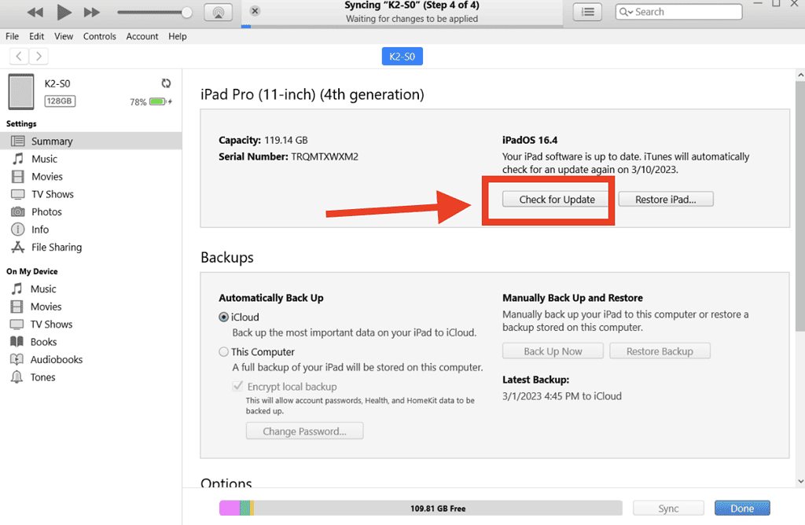Open the Account menu
Image resolution: width=805 pixels, height=525 pixels.
(x=142, y=35)
